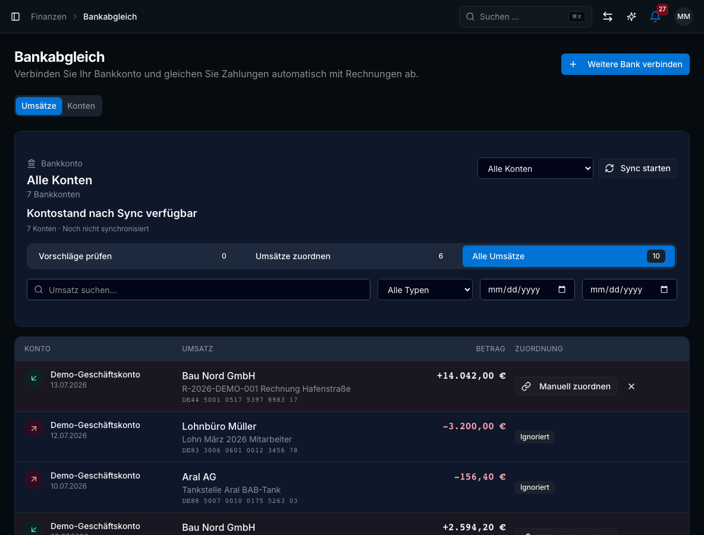Viewport: 704px width, 535px height.
Task: Click amount -3.200,00 €
Action: coord(474,426)
